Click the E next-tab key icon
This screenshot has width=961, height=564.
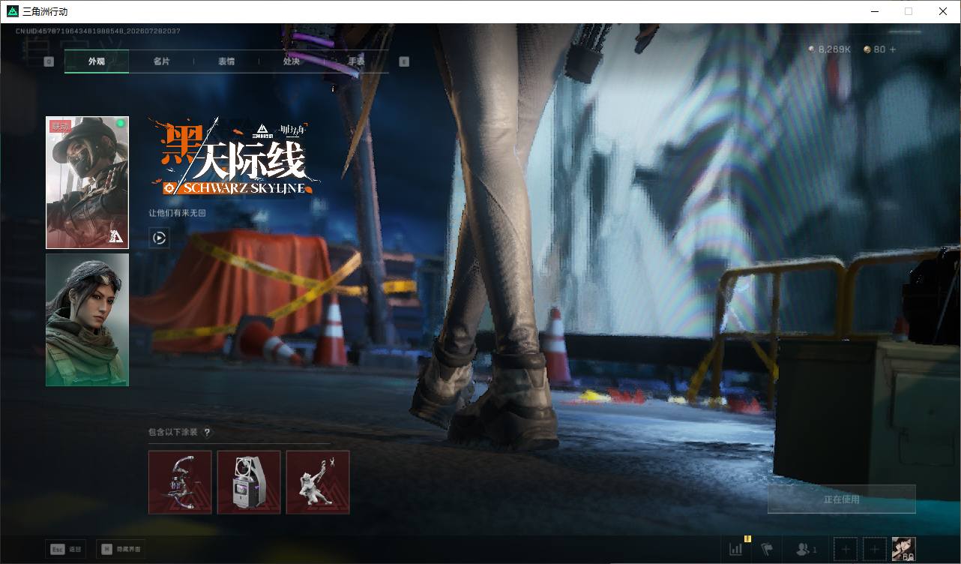click(x=404, y=61)
